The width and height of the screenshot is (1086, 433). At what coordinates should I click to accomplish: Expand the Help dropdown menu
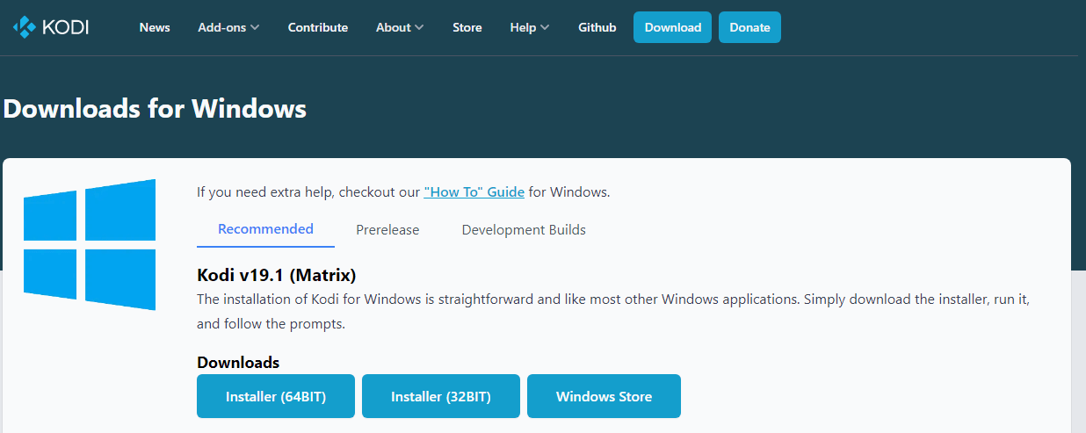click(x=530, y=27)
